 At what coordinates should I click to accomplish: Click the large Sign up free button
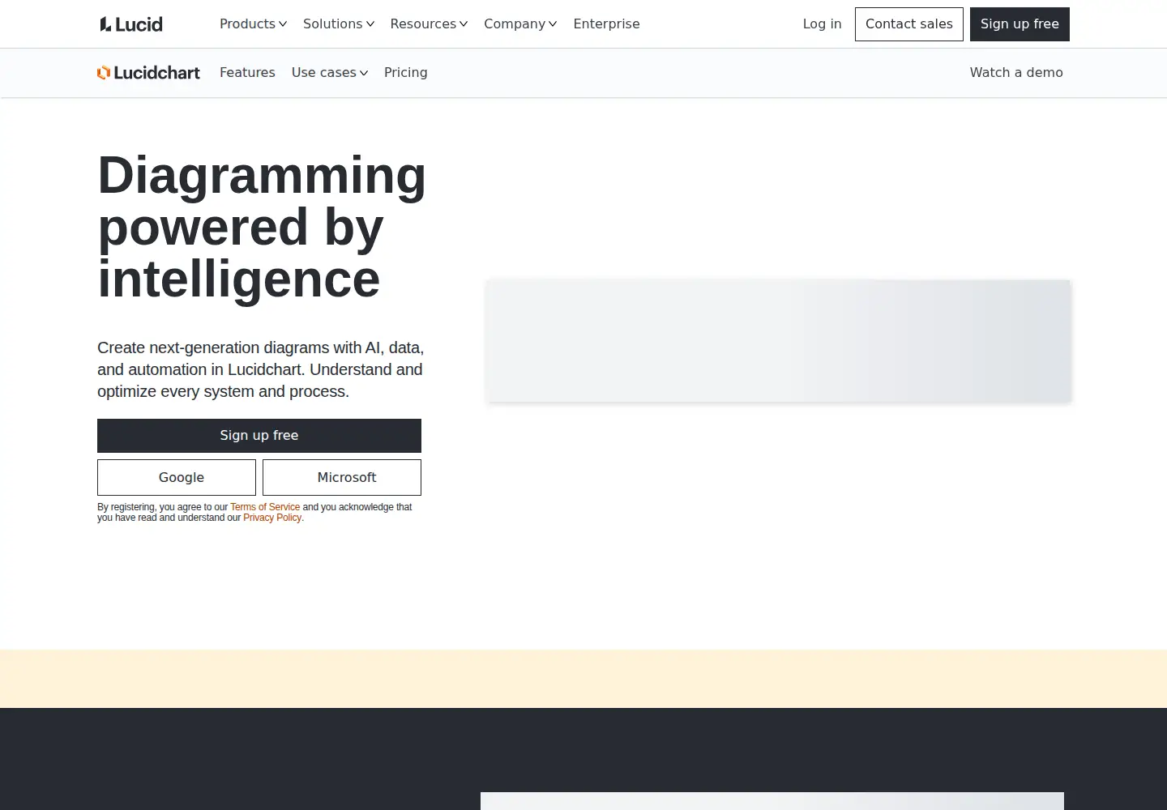click(259, 436)
